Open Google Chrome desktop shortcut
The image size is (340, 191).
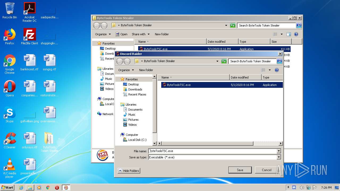click(x=10, y=64)
